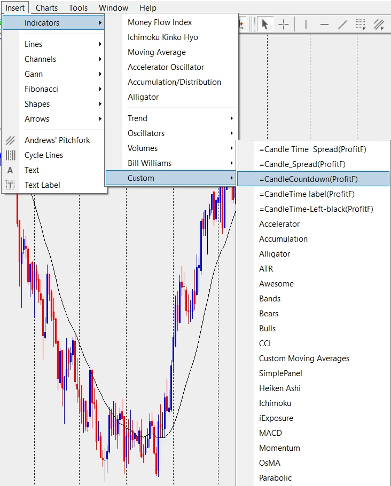Click the Text Label icon in menu

[x=10, y=185]
